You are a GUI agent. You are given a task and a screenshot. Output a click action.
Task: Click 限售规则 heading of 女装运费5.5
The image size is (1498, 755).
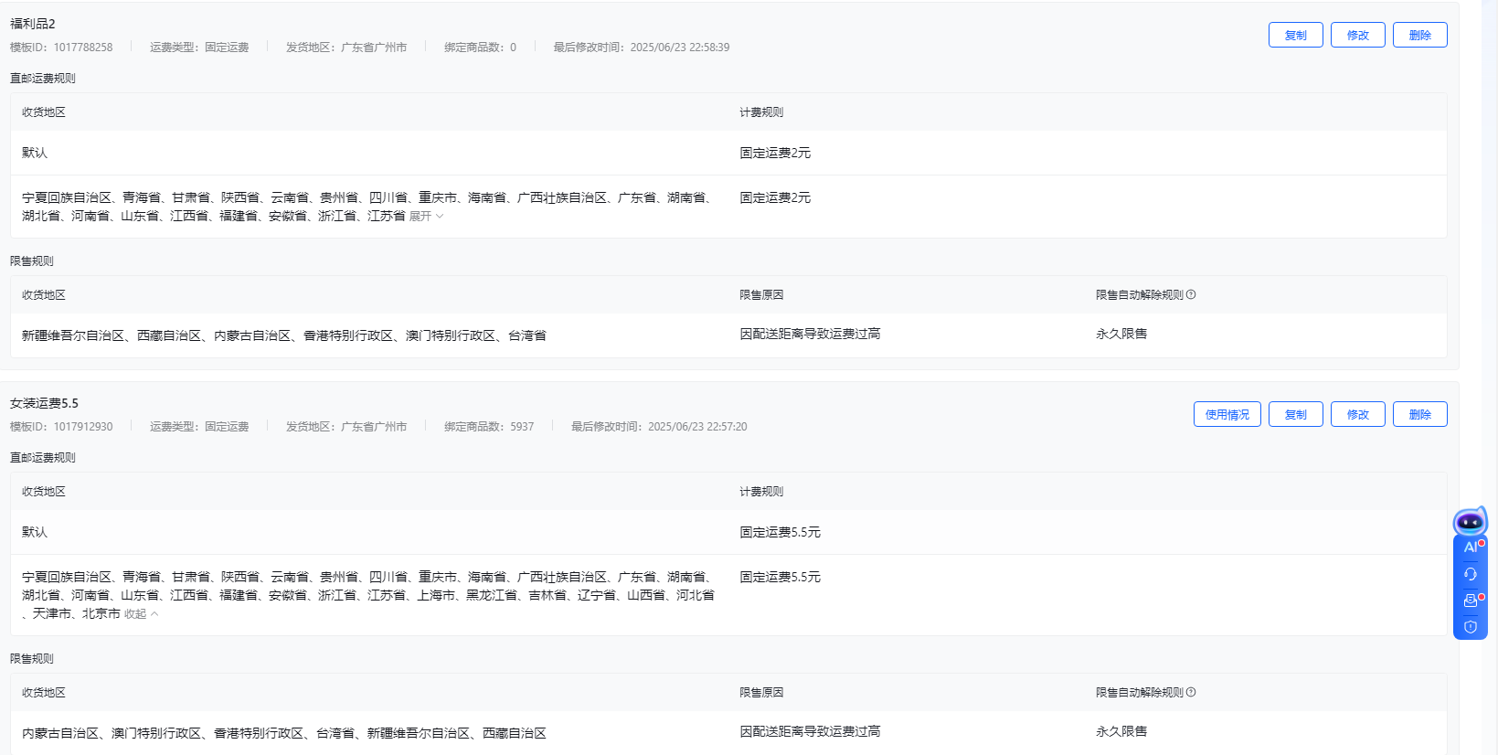tap(32, 659)
